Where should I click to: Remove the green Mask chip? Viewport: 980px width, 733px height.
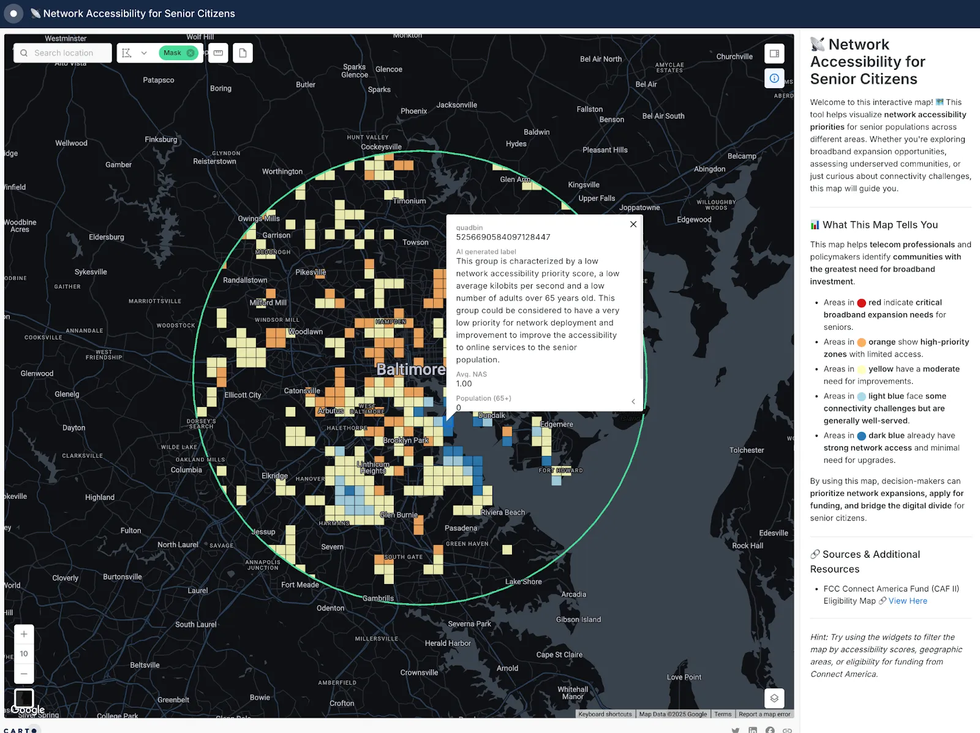pyautogui.click(x=190, y=53)
